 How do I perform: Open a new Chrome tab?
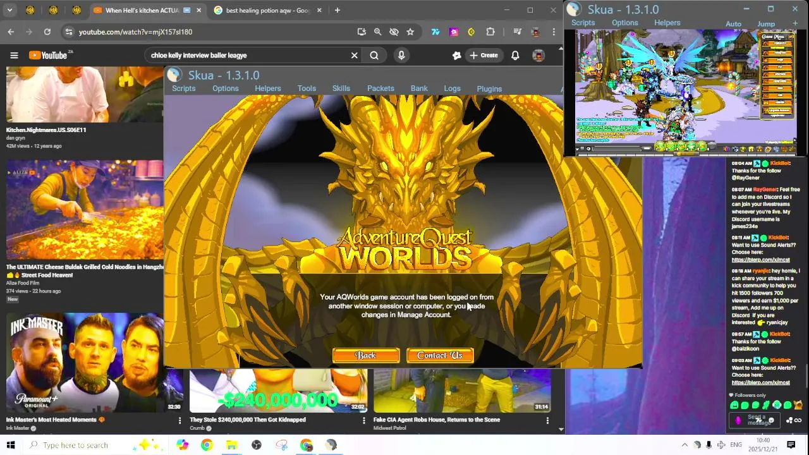coord(338,10)
